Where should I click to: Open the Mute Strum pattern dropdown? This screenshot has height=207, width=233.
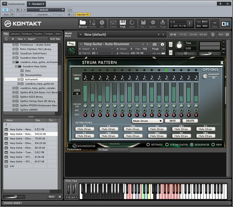pos(147,121)
